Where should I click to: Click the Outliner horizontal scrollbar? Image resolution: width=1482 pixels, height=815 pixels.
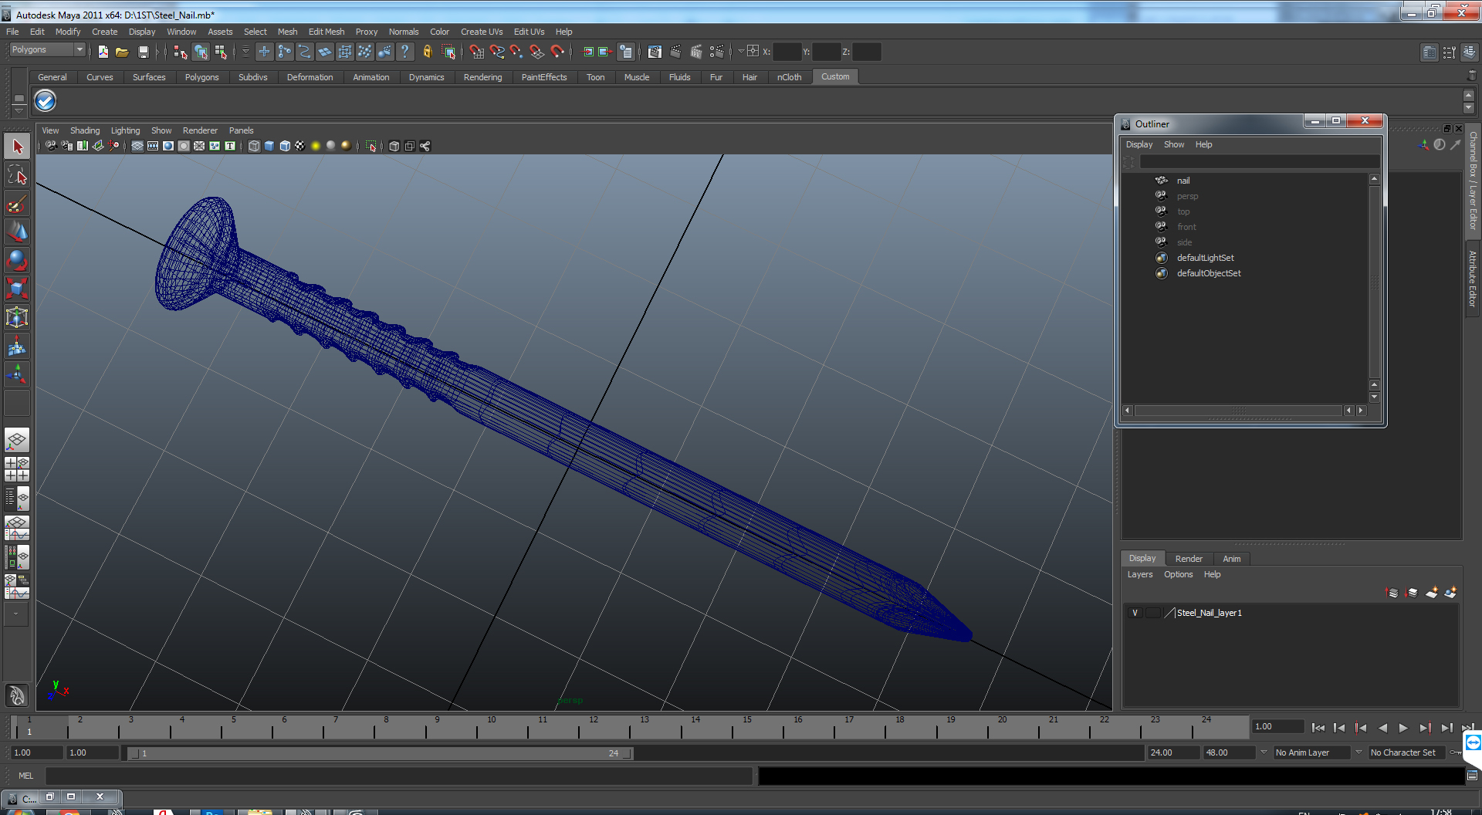tap(1238, 411)
